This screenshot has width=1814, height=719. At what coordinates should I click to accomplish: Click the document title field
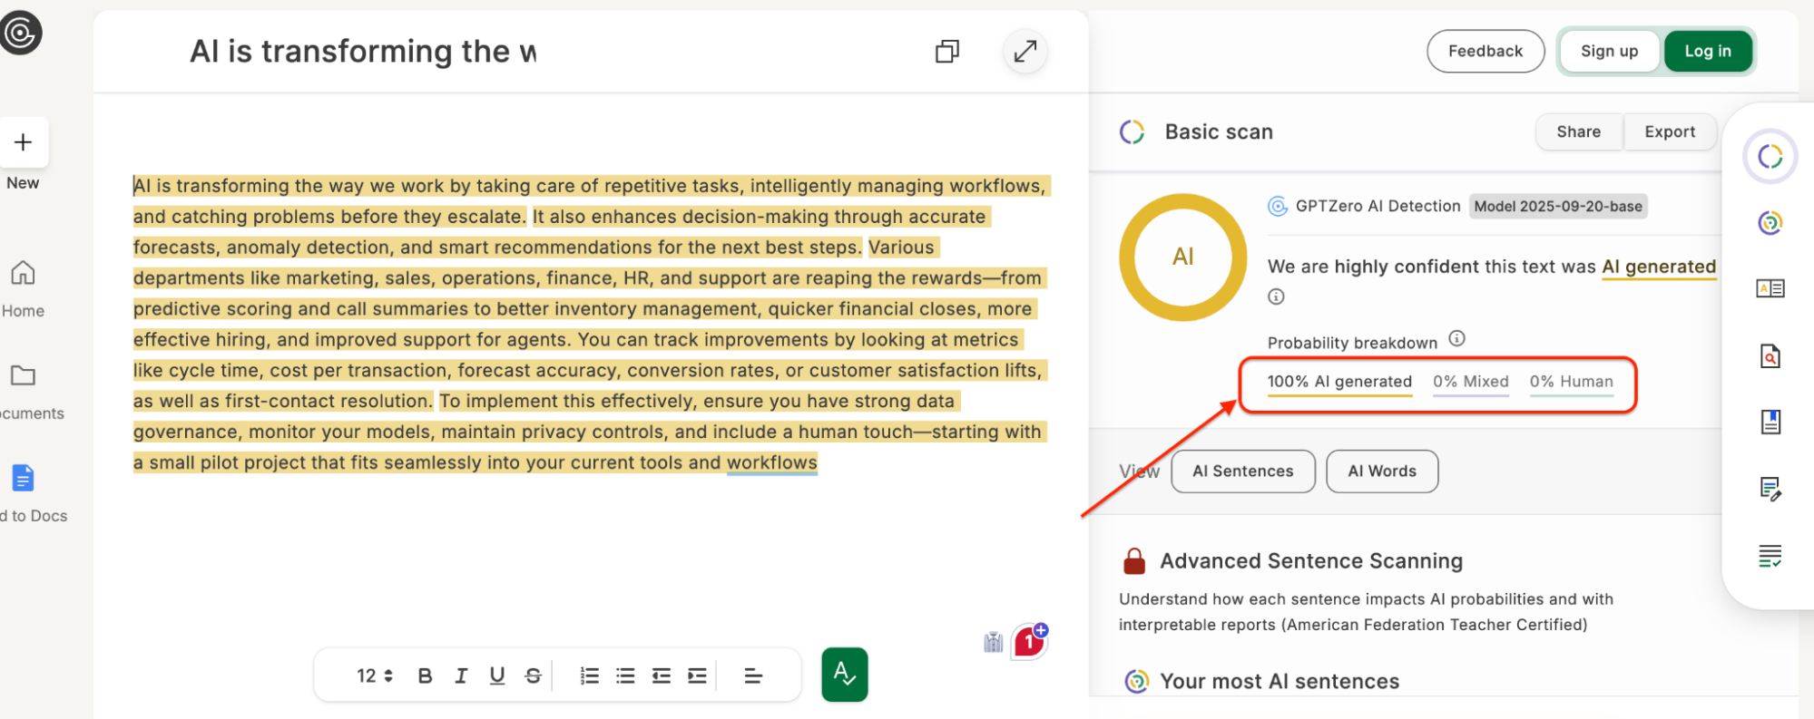[x=363, y=52]
